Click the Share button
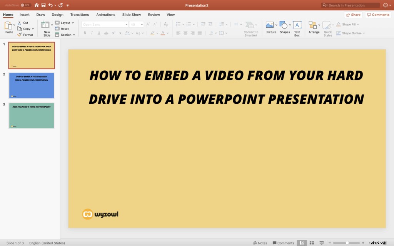 pos(353,14)
